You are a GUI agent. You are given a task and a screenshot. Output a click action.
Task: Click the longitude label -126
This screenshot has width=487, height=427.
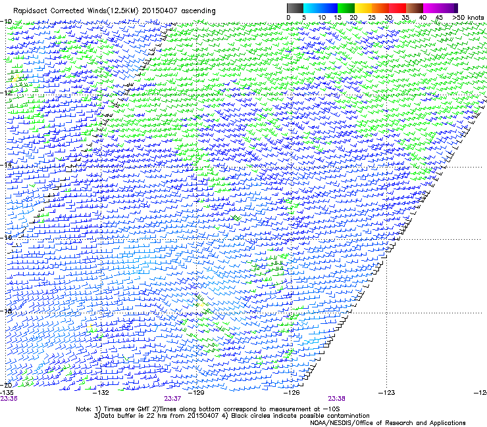[292, 393]
